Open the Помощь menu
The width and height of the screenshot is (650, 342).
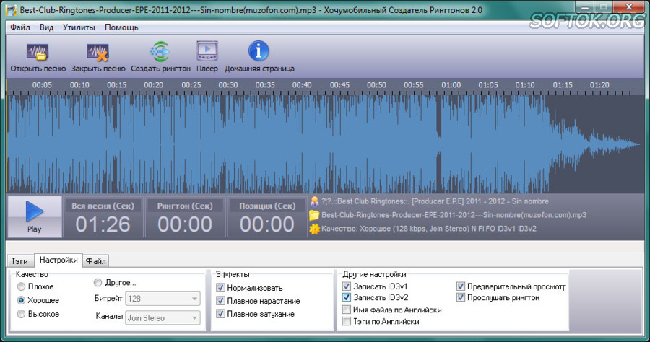(121, 27)
